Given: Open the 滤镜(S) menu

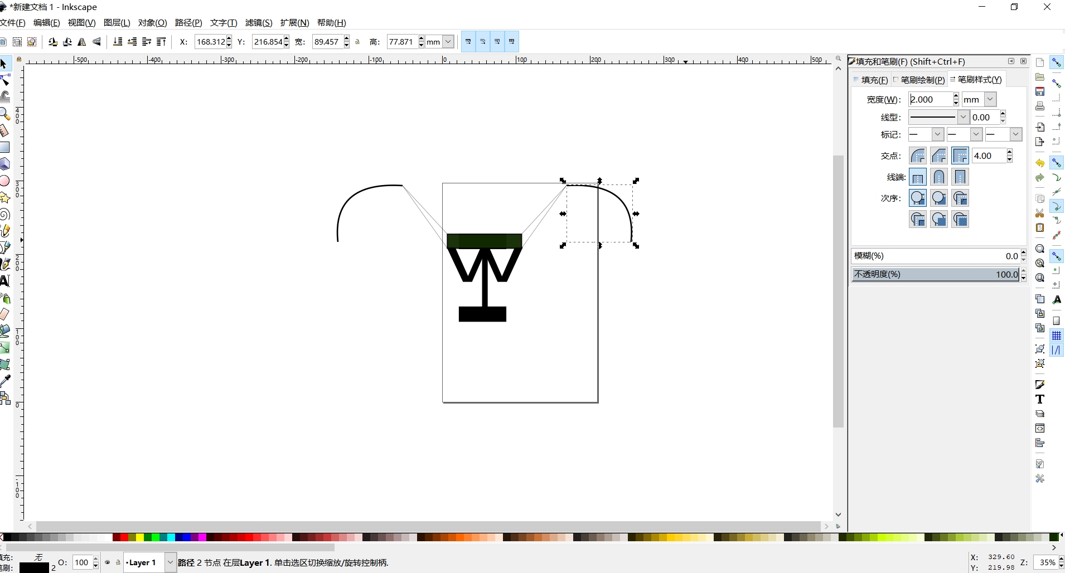Looking at the screenshot, I should tap(259, 23).
